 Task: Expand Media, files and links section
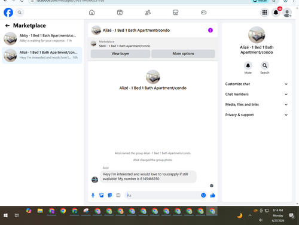[257, 105]
